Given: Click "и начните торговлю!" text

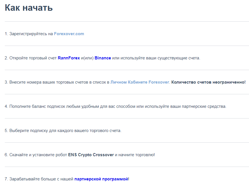Looking at the screenshot, I should click(135, 155).
